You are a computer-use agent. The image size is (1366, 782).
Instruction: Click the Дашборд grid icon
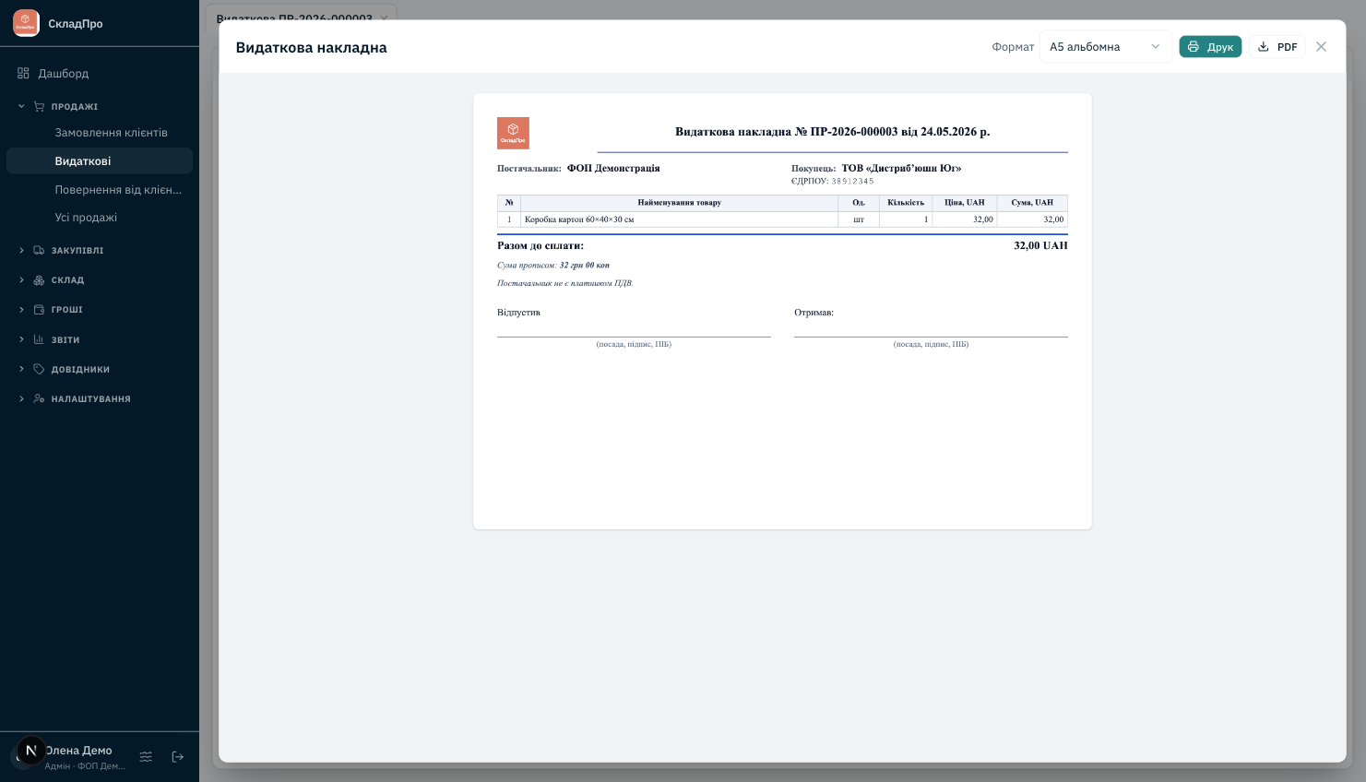(x=23, y=73)
